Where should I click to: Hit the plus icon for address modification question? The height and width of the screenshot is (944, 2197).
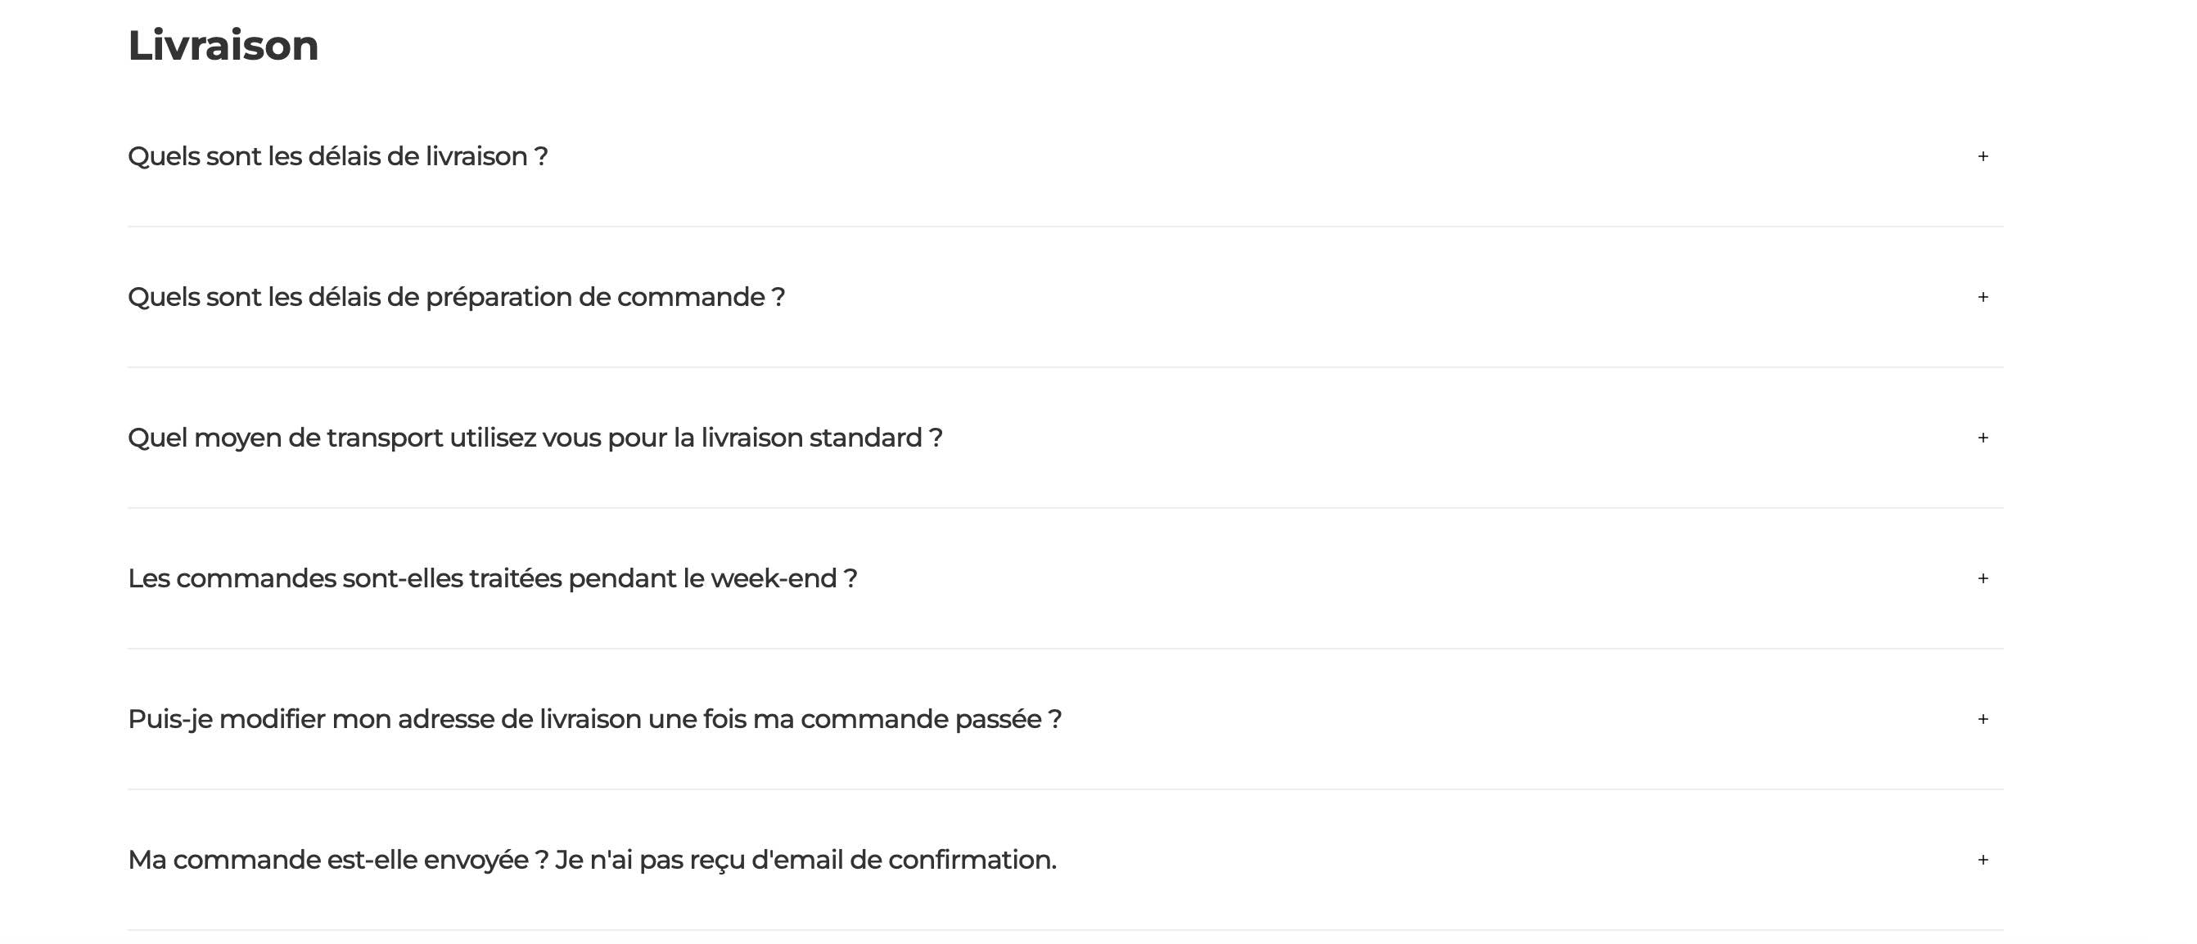(1982, 719)
